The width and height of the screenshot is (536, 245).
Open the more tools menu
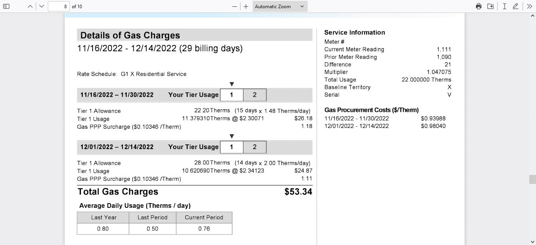tap(529, 6)
